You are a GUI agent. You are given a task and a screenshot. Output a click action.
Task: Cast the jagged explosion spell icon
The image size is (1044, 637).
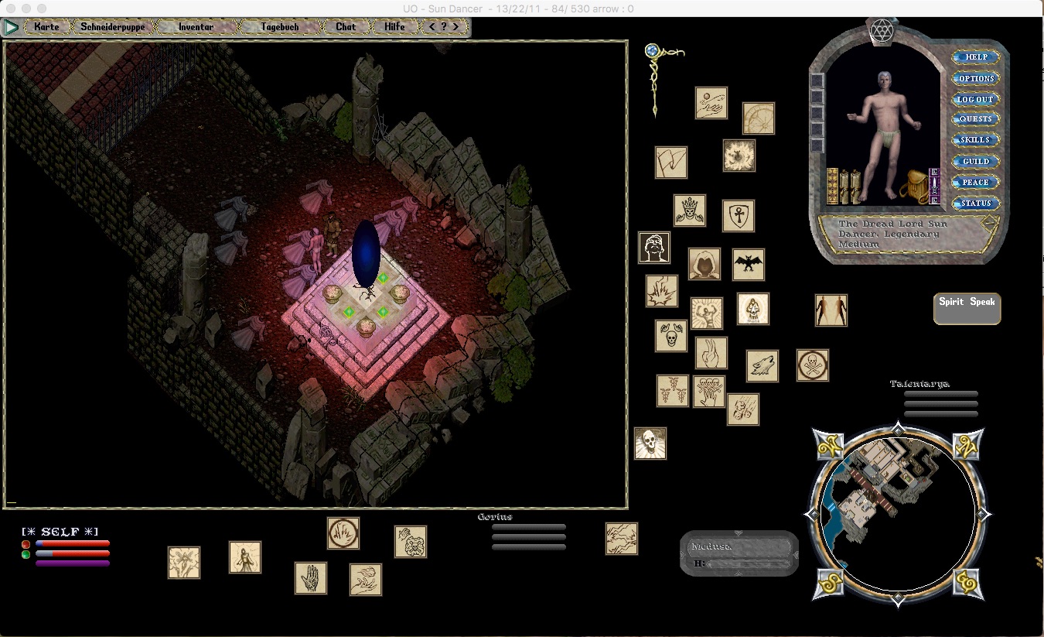pyautogui.click(x=662, y=291)
